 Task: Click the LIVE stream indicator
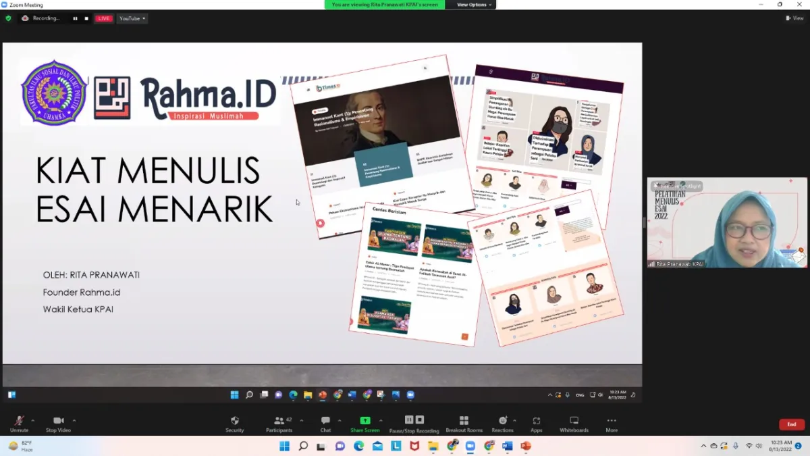103,18
